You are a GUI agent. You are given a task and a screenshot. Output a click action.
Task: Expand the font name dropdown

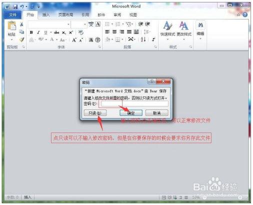pyautogui.click(x=68, y=24)
